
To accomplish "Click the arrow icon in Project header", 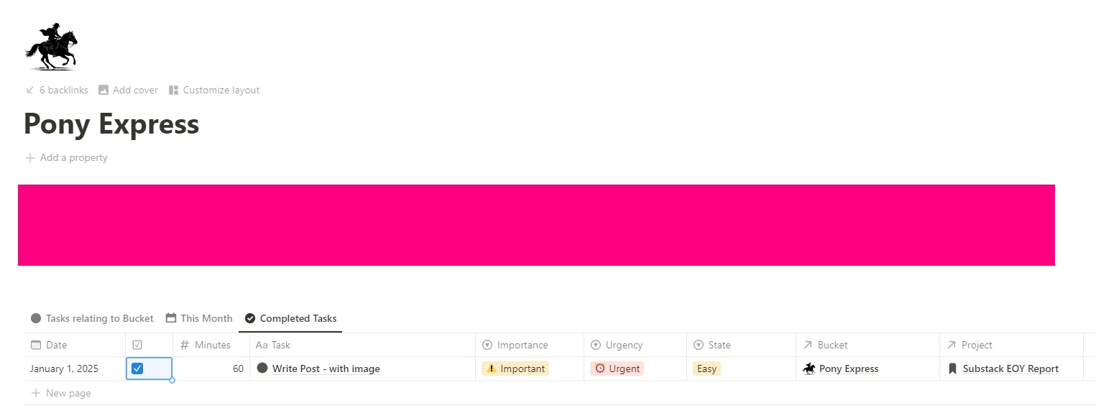I will pyautogui.click(x=952, y=345).
